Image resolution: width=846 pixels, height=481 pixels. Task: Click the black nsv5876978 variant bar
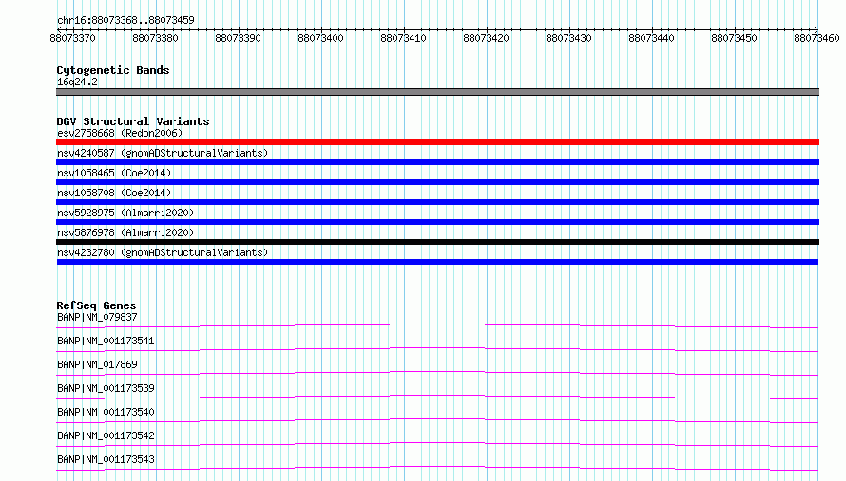(x=437, y=242)
